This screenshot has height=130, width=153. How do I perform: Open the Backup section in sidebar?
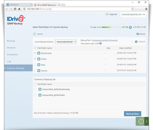(11, 41)
